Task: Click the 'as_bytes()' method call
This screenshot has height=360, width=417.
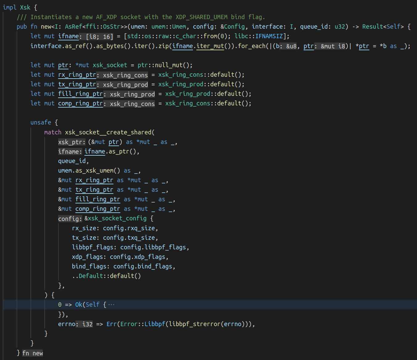Action: tap(113, 46)
